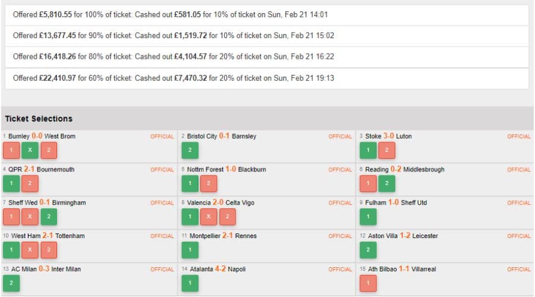Open the £7,470.32 cash-out entry row
This screenshot has width=535, height=297.
point(266,78)
